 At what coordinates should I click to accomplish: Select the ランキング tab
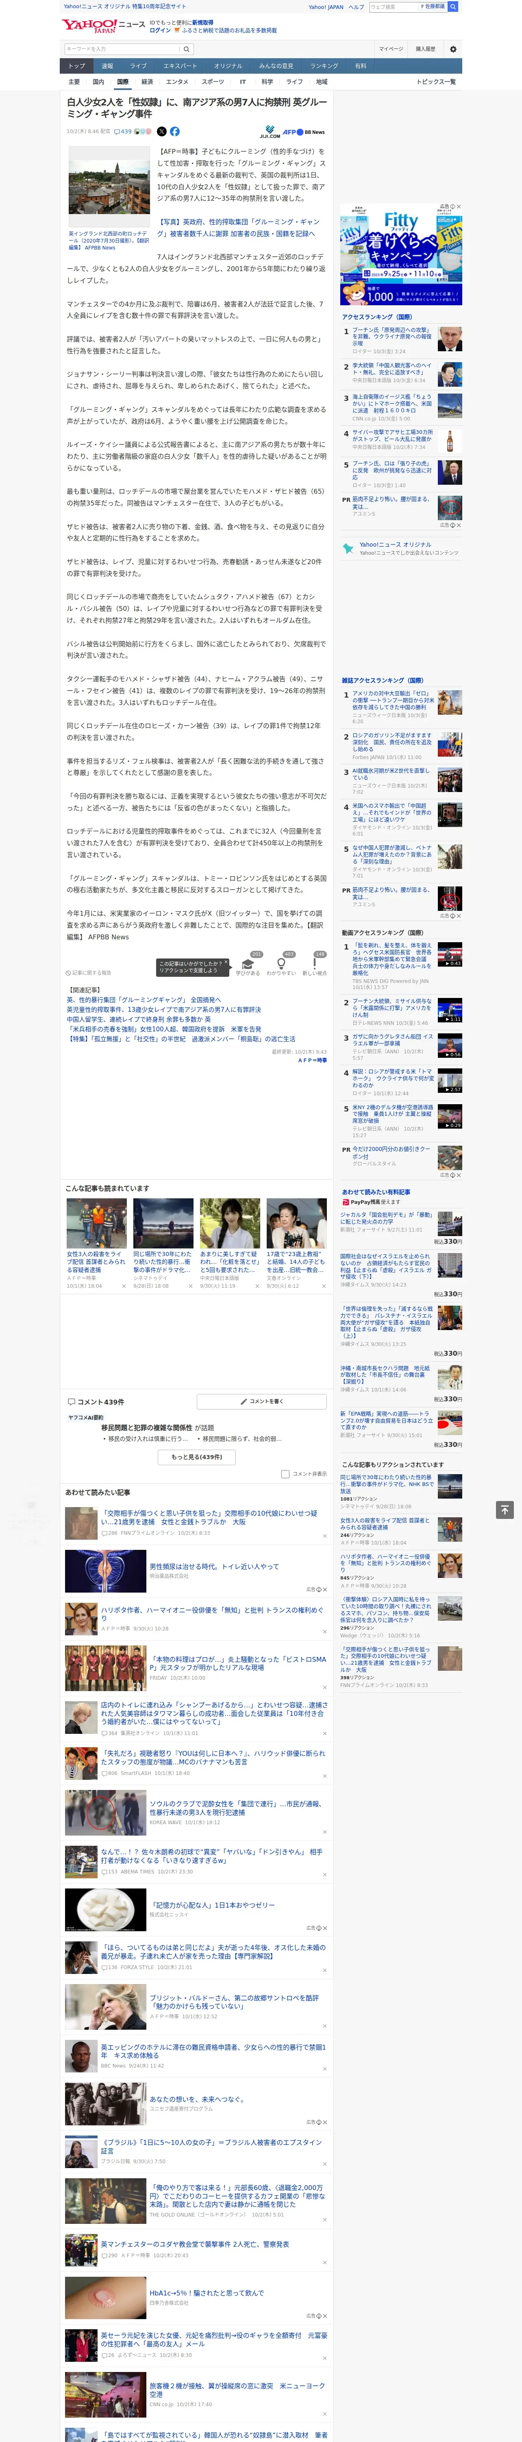pyautogui.click(x=324, y=66)
